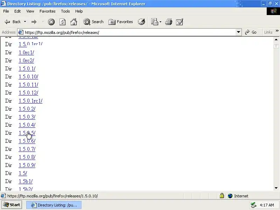
Task: Open the 1.5.0.3/ directory link
Action: [x=27, y=117]
